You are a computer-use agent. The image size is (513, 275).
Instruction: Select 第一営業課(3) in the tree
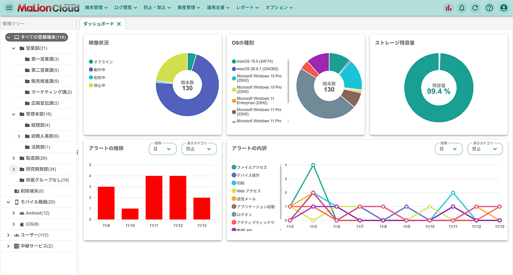(x=45, y=59)
